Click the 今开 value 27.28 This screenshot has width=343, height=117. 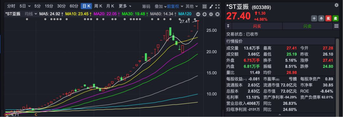[x=328, y=48]
